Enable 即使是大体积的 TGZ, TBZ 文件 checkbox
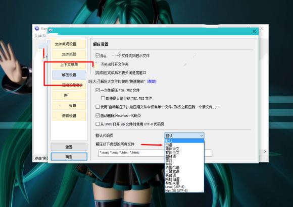 click(x=103, y=98)
